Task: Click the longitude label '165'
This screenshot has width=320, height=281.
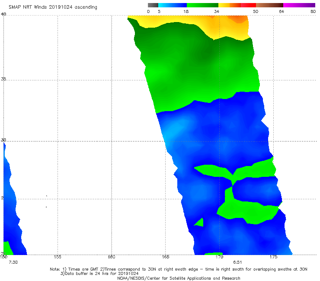Action: (x=166, y=257)
